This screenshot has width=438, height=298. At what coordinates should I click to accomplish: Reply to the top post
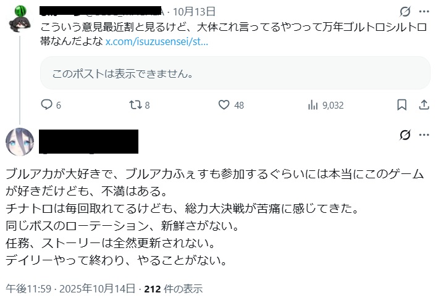click(46, 105)
